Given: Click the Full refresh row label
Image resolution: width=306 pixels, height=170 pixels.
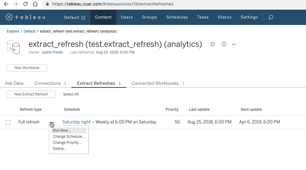Looking at the screenshot, I should 29,122.
